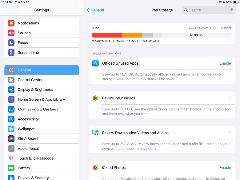This screenshot has width=240, height=180.
Task: Enable iCloud Photos
Action: [x=225, y=168]
